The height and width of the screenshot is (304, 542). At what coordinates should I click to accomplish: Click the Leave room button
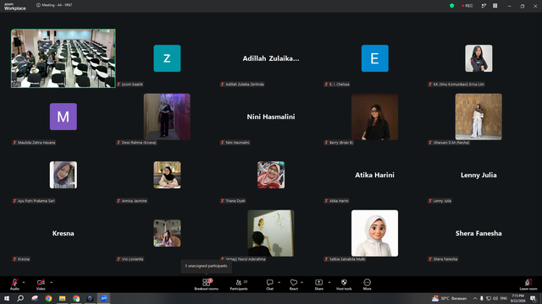[528, 285]
